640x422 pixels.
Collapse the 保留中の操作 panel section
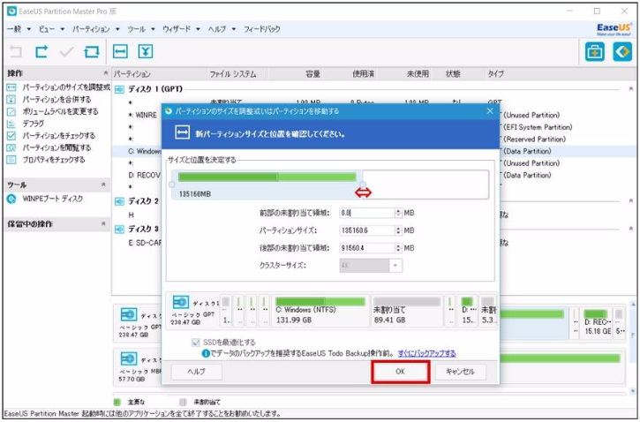point(103,223)
